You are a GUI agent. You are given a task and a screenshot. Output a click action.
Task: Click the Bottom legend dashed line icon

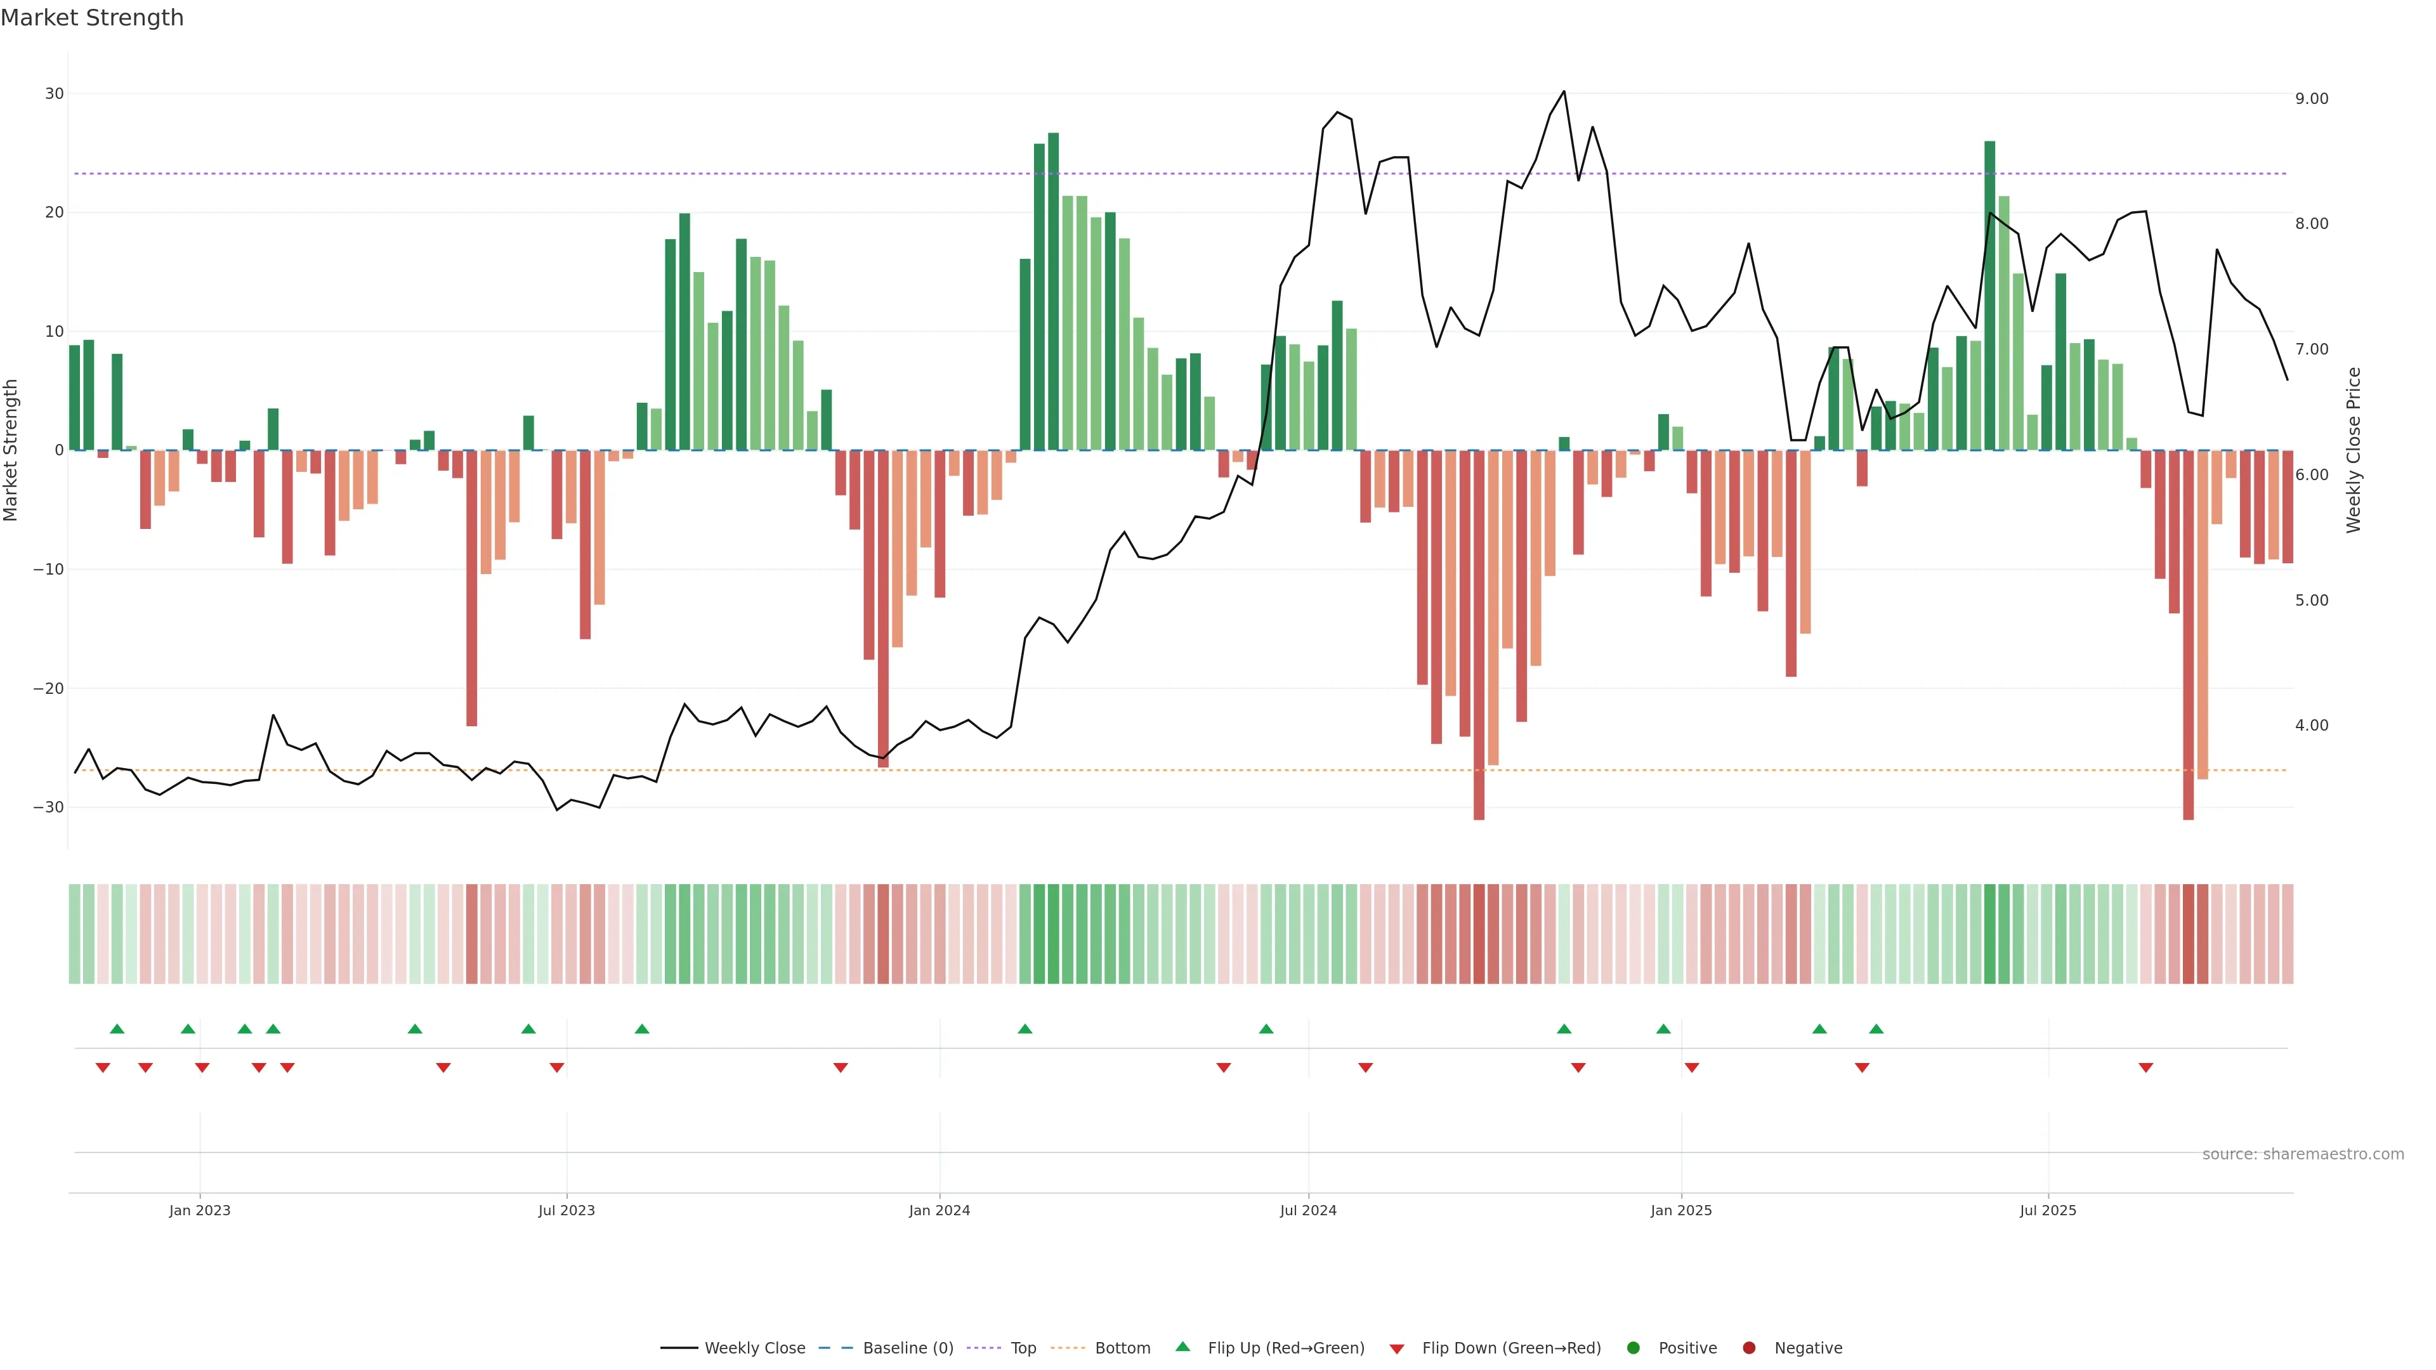[1068, 1348]
